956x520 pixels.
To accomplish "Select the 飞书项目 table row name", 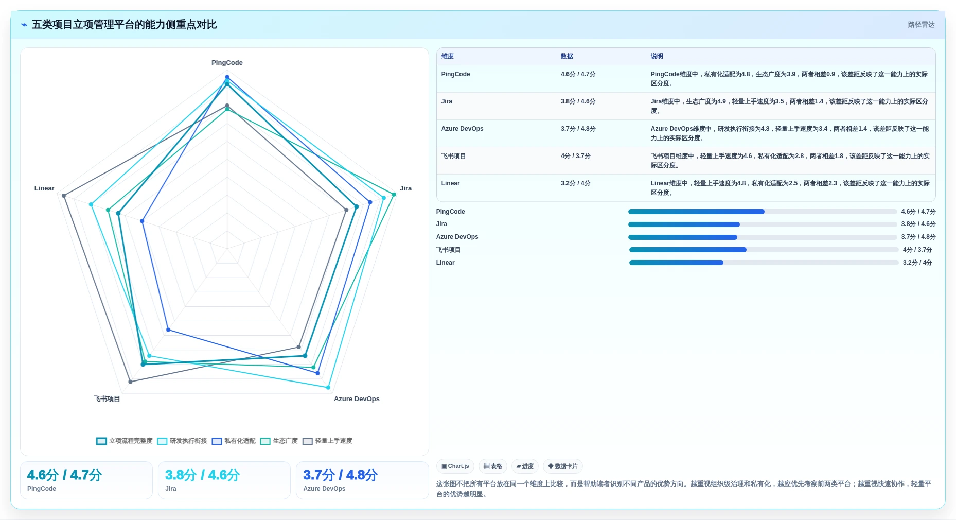I will [453, 156].
